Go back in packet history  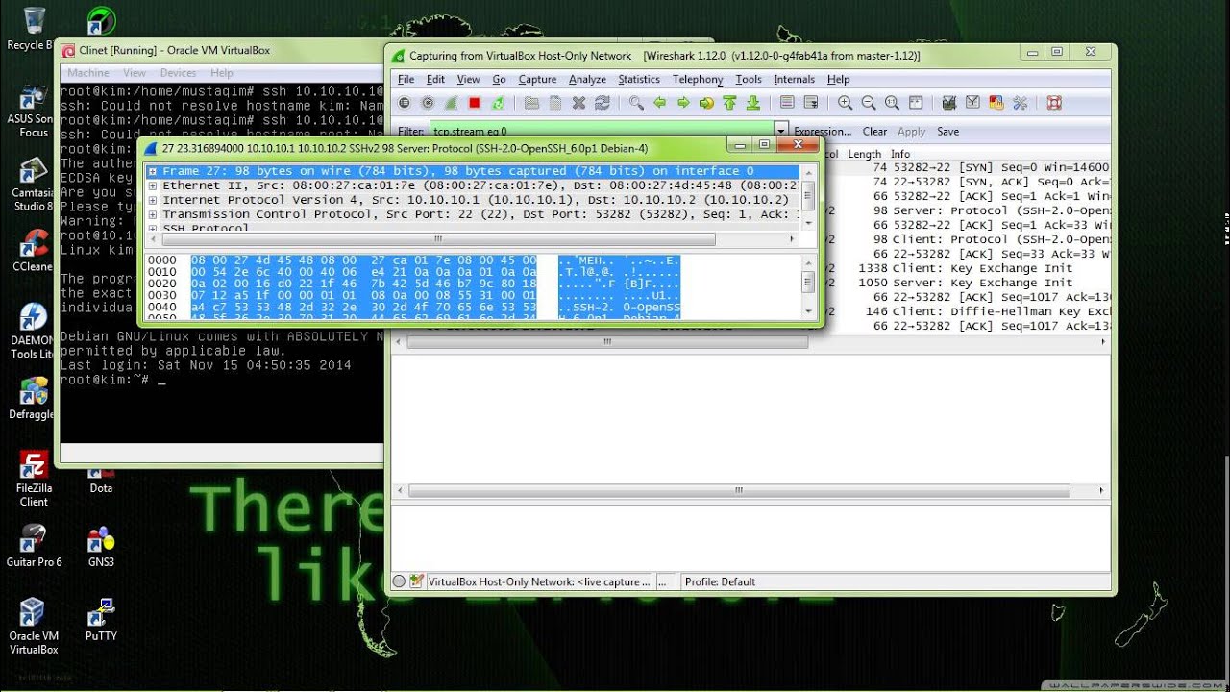659,103
